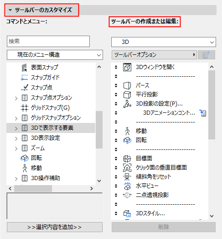The width and height of the screenshot is (222, 239).
Task: Click command list scroll-down arrow
Action: tap(99, 181)
